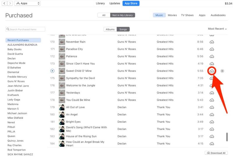Switch to the Updates tab
233x157 pixels.
(x=114, y=3)
